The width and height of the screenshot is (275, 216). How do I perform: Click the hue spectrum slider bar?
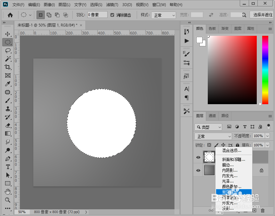coord(265,70)
